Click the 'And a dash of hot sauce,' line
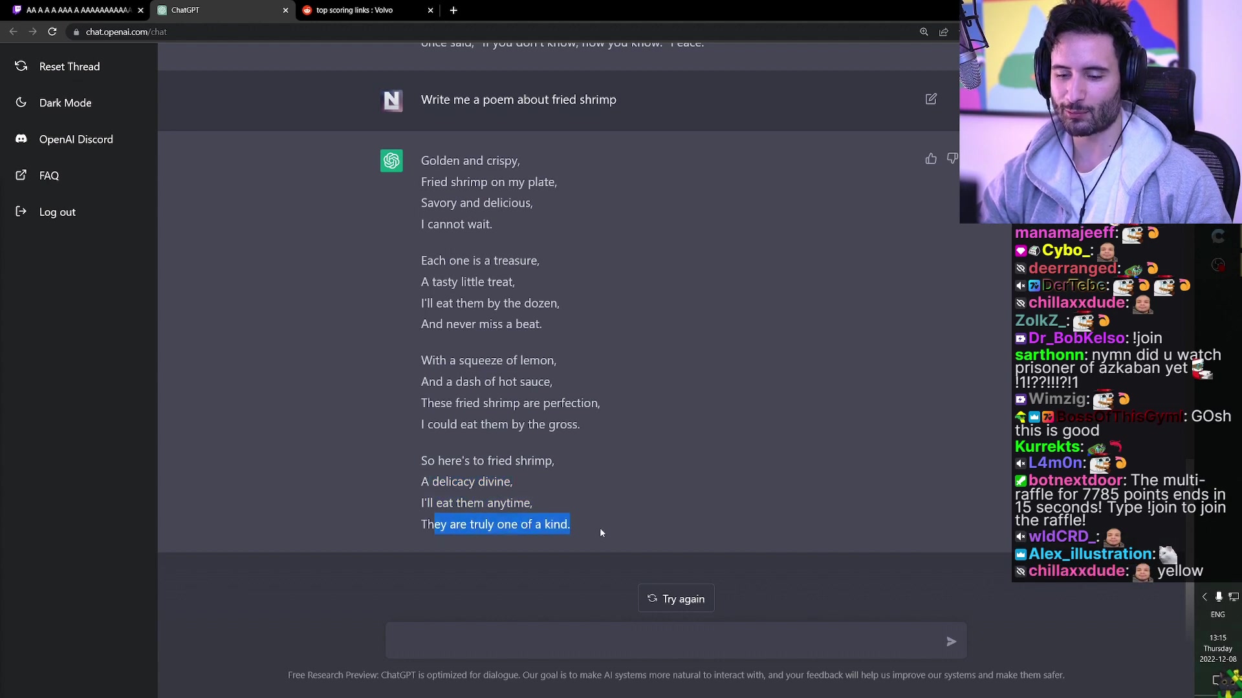 486,381
